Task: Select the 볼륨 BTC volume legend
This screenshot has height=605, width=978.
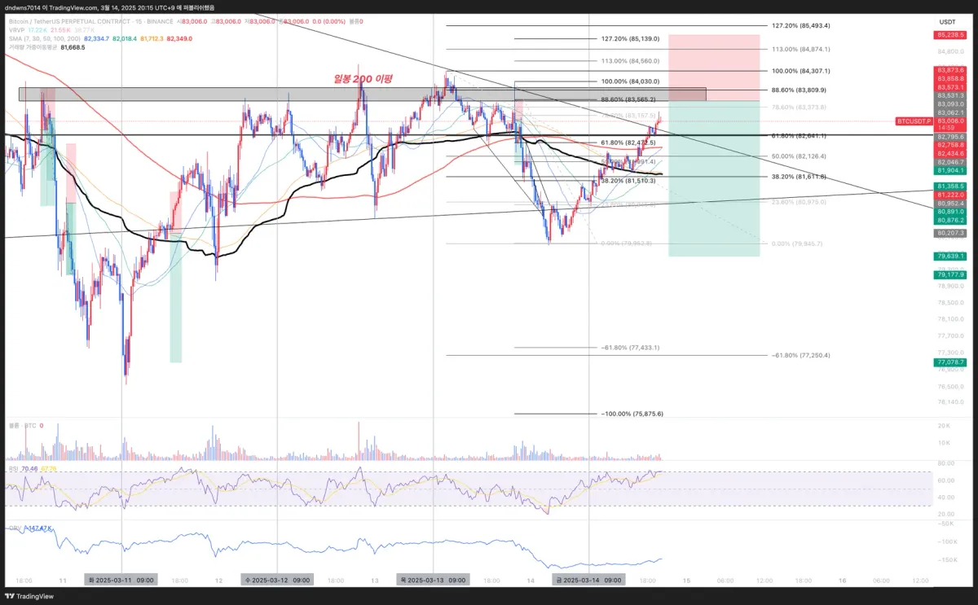Action: pyautogui.click(x=22, y=425)
